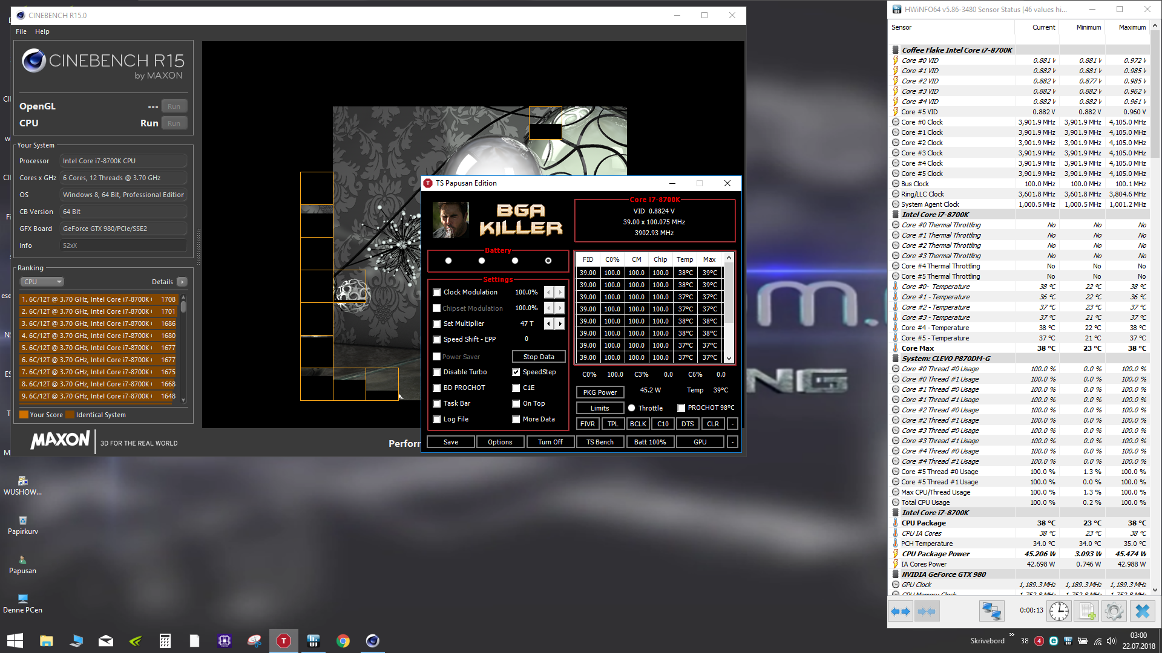Open Windows Start menu
The width and height of the screenshot is (1162, 653).
pyautogui.click(x=15, y=640)
